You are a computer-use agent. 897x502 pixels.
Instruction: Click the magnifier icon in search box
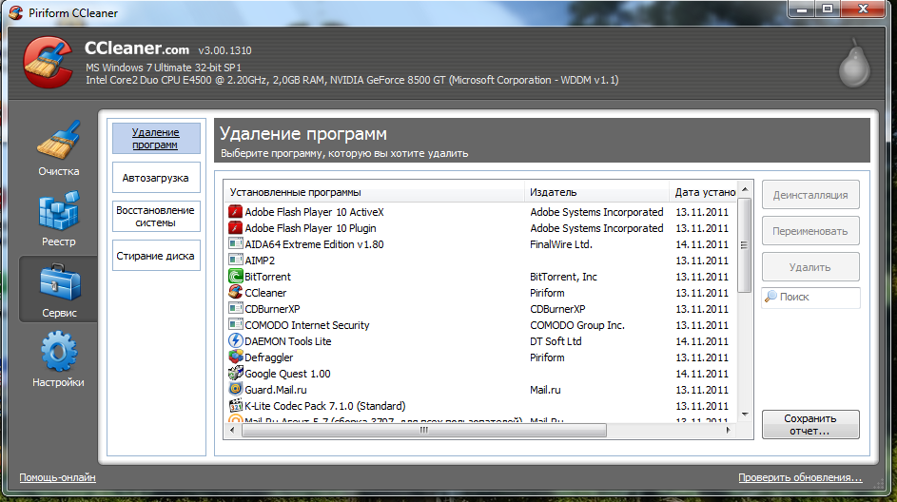point(771,297)
